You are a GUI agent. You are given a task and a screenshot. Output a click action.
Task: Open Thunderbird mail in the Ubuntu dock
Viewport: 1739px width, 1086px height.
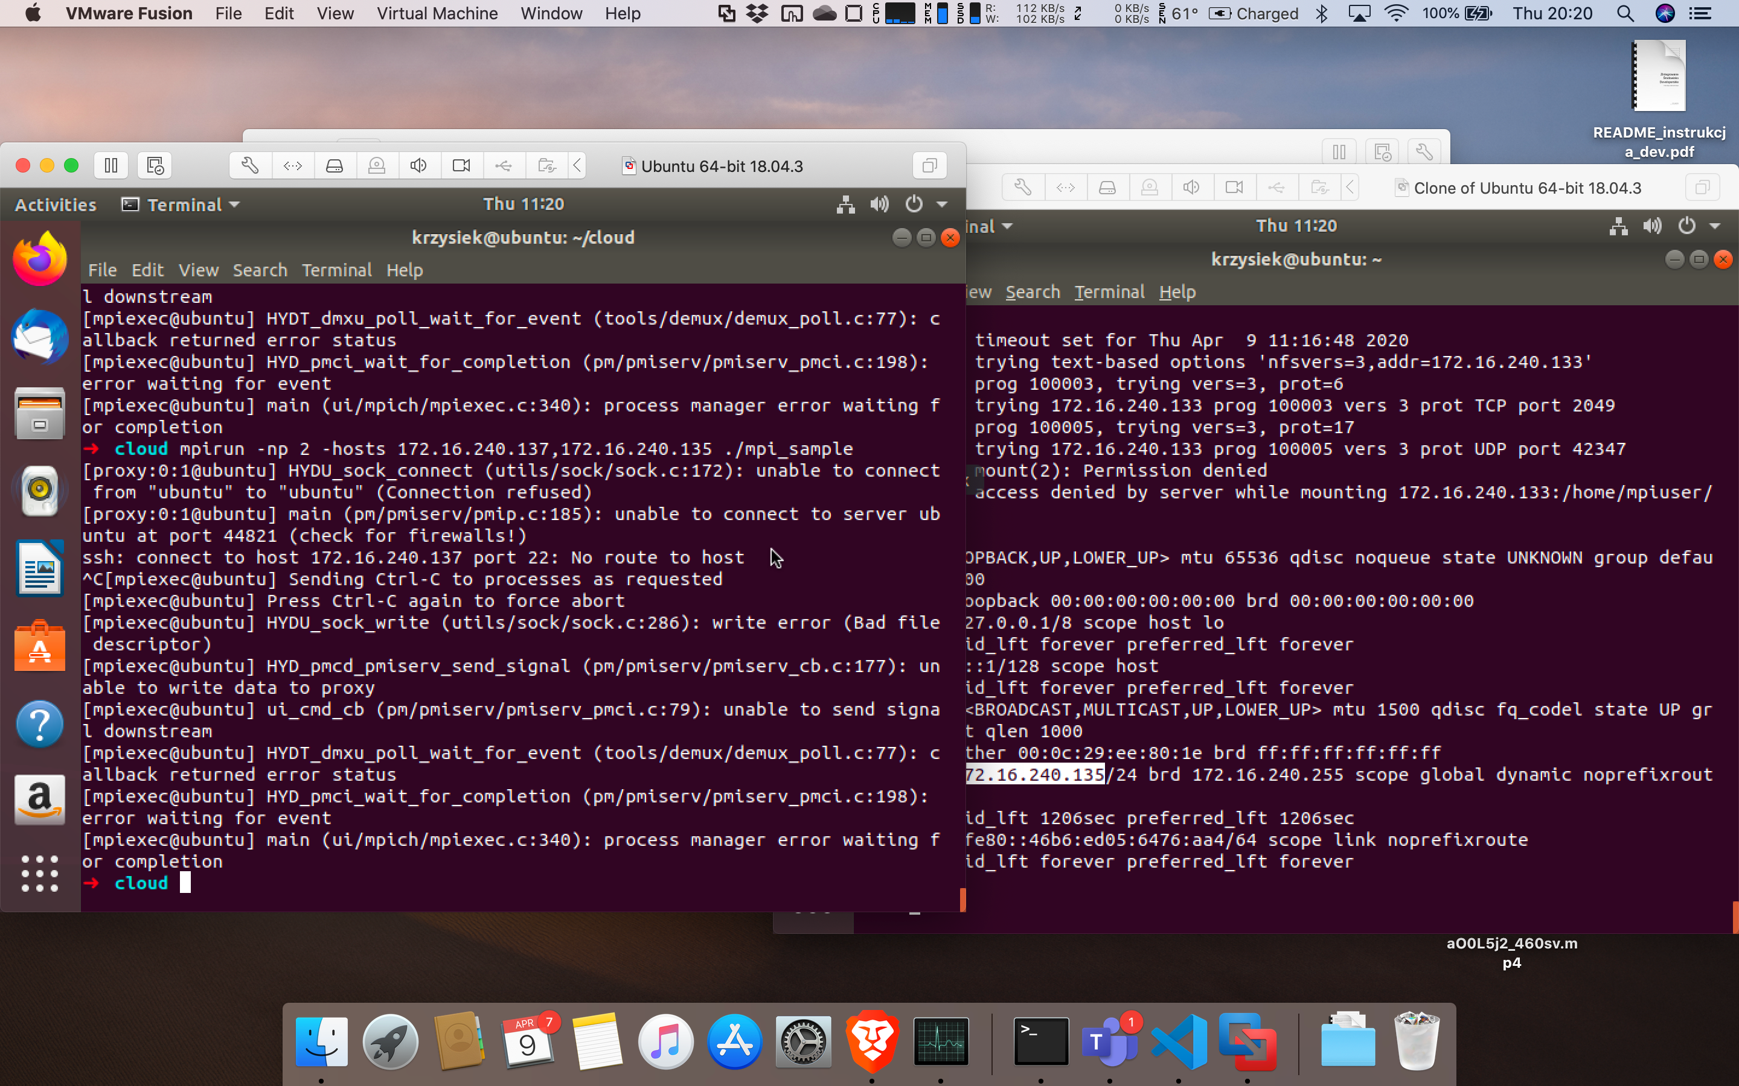click(39, 337)
